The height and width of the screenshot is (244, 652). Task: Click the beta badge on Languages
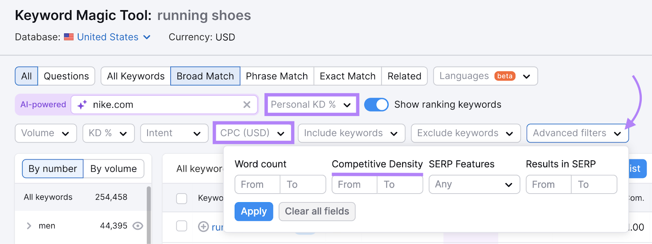tap(505, 76)
